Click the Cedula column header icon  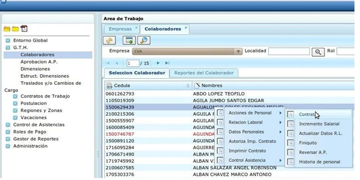point(109,86)
